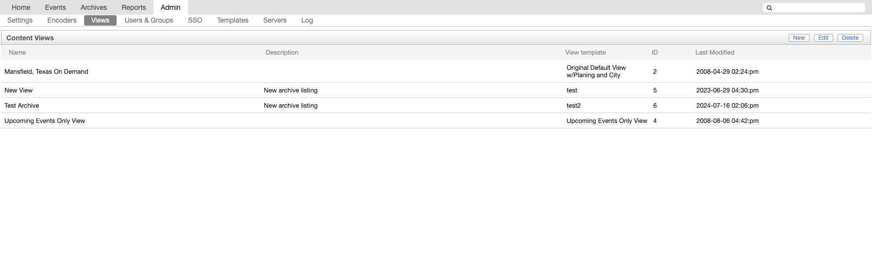Viewport: 872px width, 267px height.
Task: View the Log section
Action: (x=307, y=20)
